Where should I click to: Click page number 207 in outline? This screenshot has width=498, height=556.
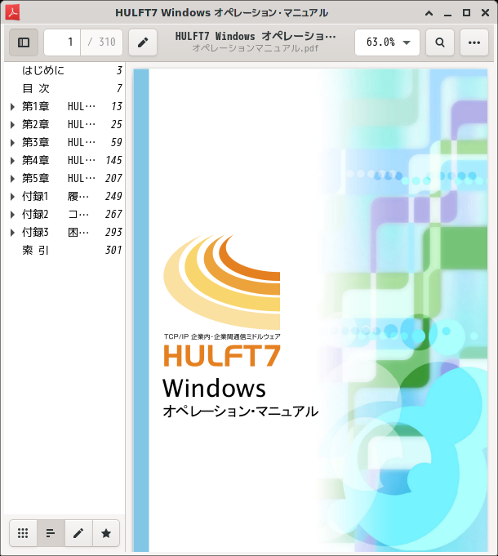coord(113,178)
